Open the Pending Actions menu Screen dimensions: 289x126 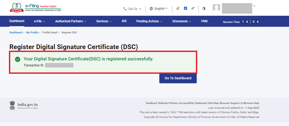coord(149,21)
